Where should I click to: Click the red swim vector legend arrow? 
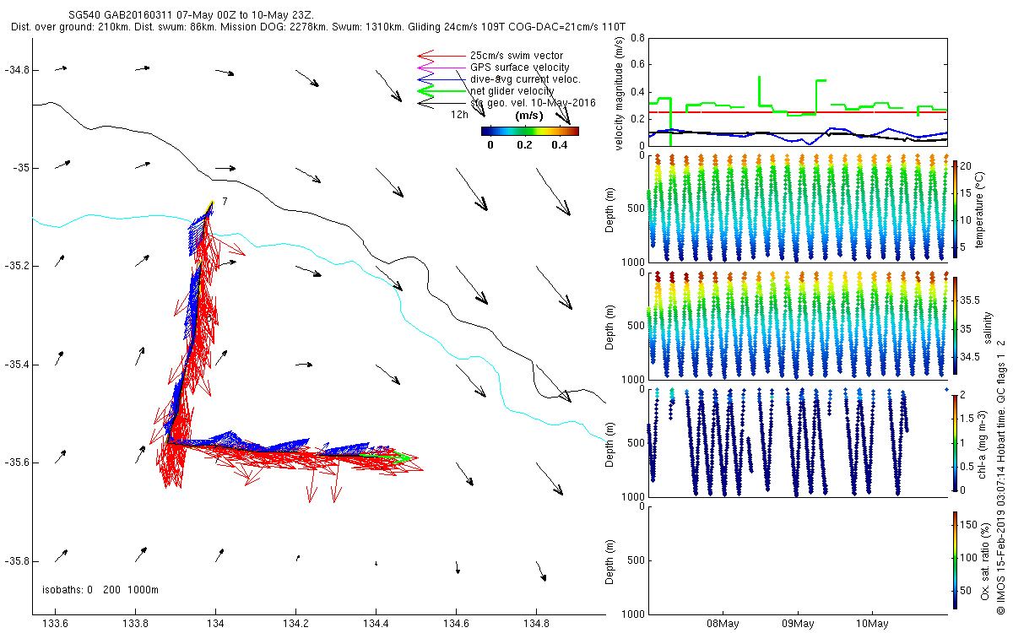[441, 56]
